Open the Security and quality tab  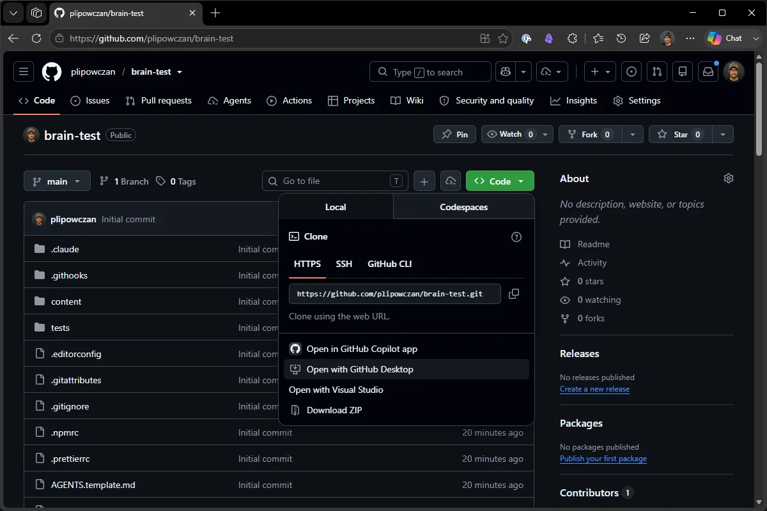(487, 100)
